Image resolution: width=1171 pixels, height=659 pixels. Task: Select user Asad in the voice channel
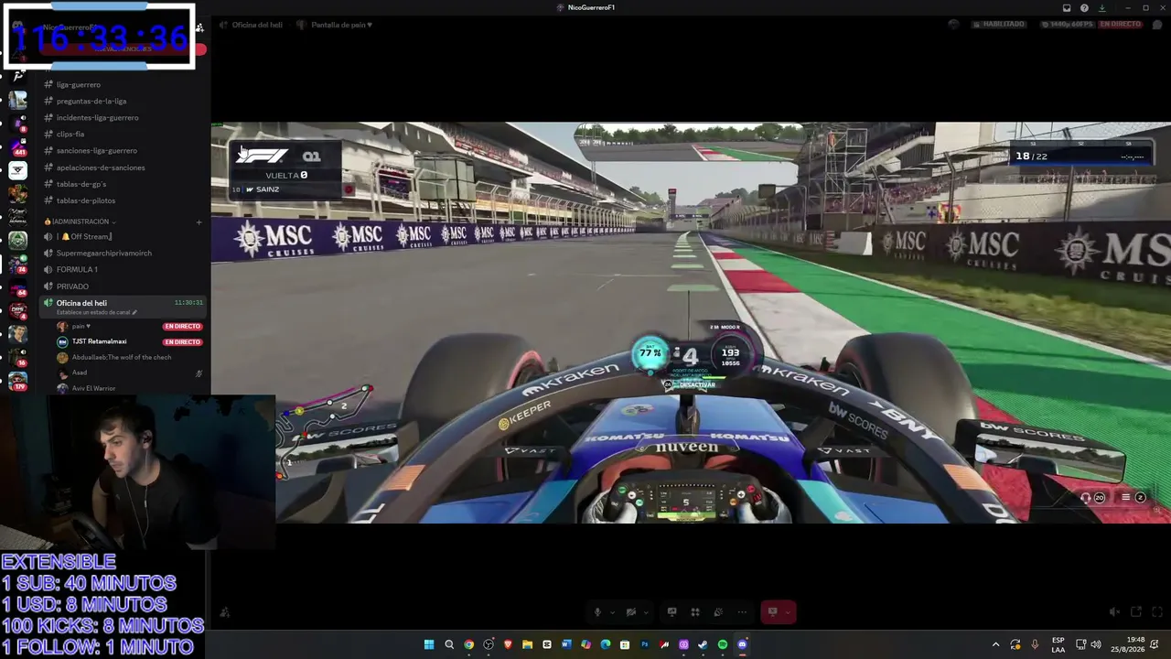(x=79, y=373)
